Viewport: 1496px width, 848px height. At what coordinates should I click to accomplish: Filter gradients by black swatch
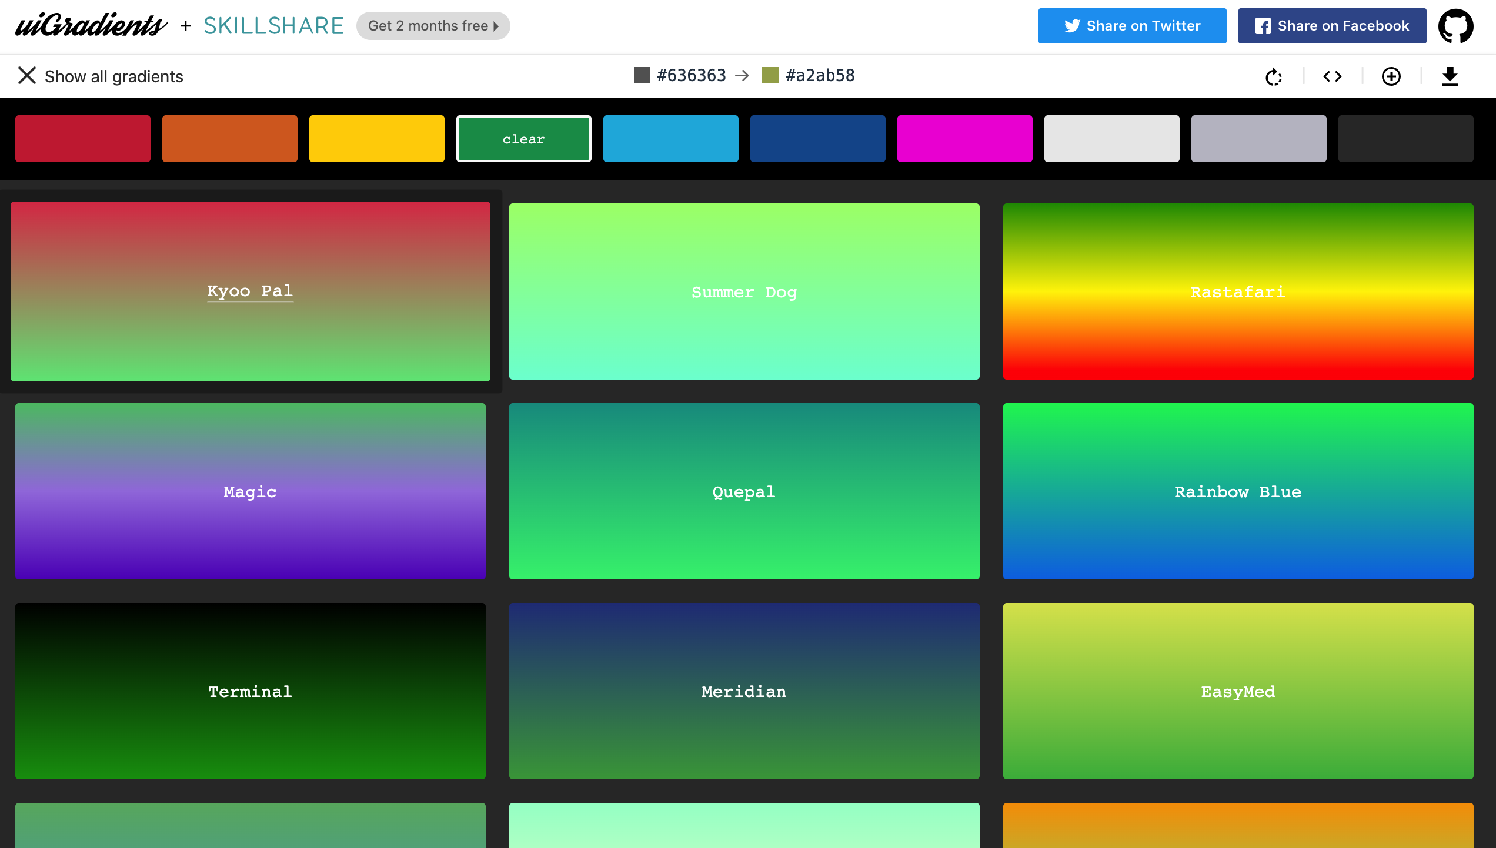tap(1405, 139)
